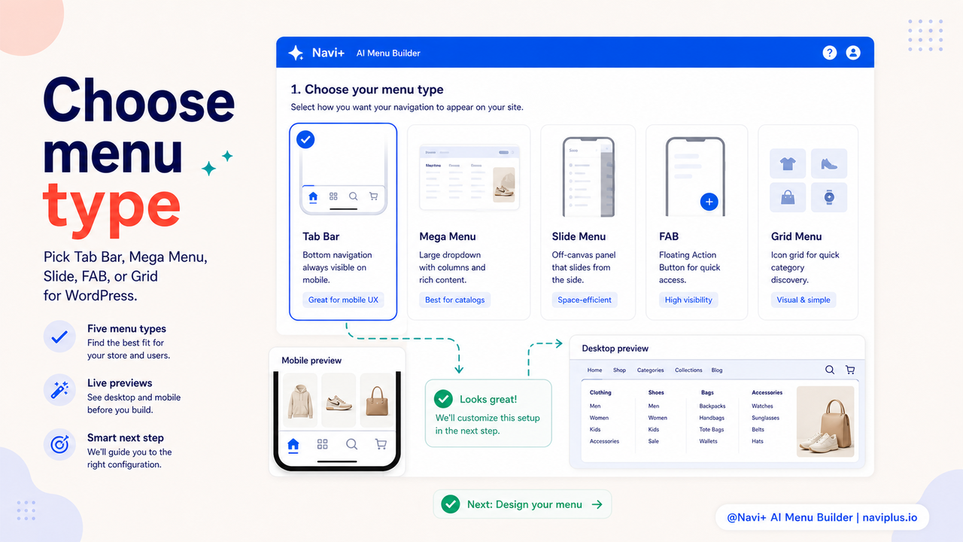Click the home icon in Tab Bar card preview
The image size is (963, 542).
[x=313, y=196]
